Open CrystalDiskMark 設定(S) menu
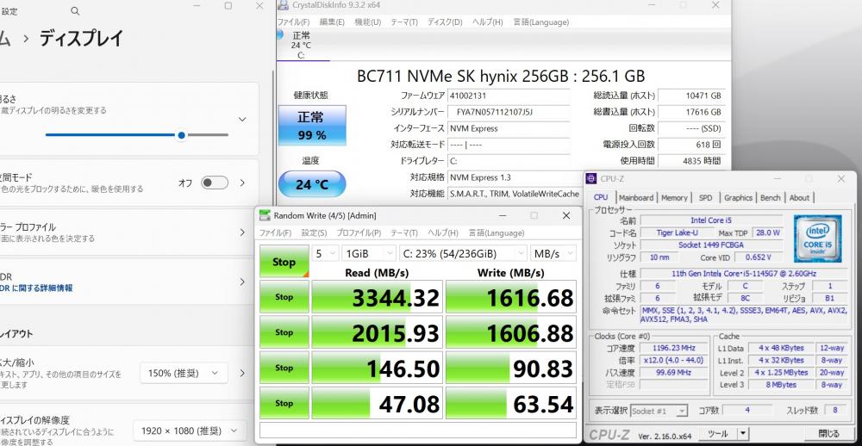 click(314, 232)
